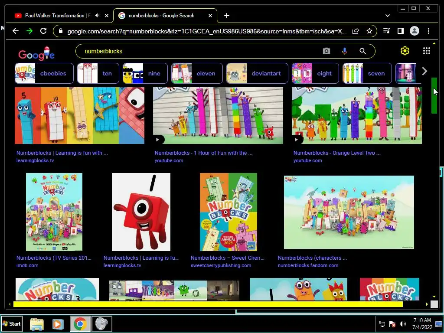Image resolution: width=444 pixels, height=333 pixels.
Task: Show the side panel
Action: 400,31
